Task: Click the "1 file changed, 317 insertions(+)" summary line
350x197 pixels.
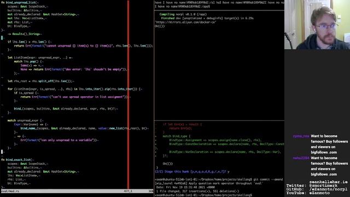Action: pos(197,192)
